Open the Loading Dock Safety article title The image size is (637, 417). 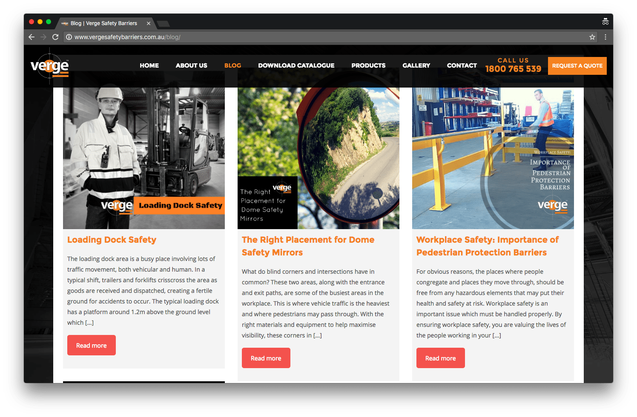coord(112,240)
